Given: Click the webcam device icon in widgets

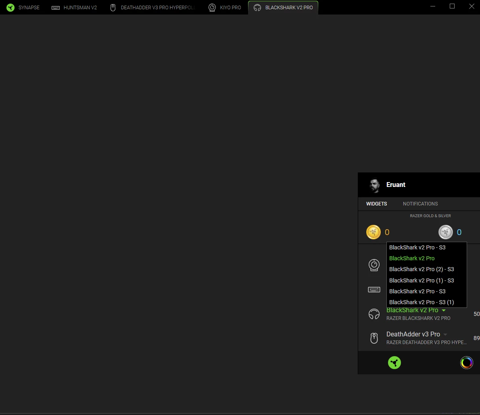Looking at the screenshot, I should tap(374, 265).
